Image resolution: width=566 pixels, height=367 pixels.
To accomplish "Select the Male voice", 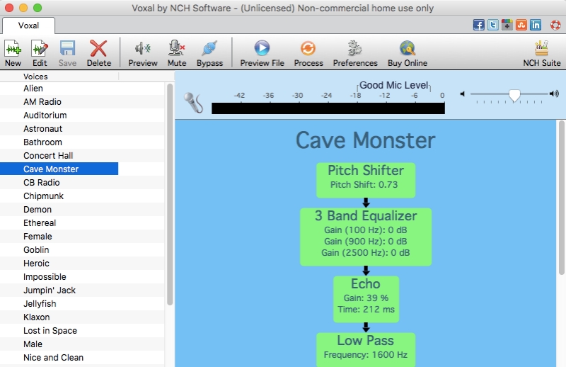I will pos(82,344).
